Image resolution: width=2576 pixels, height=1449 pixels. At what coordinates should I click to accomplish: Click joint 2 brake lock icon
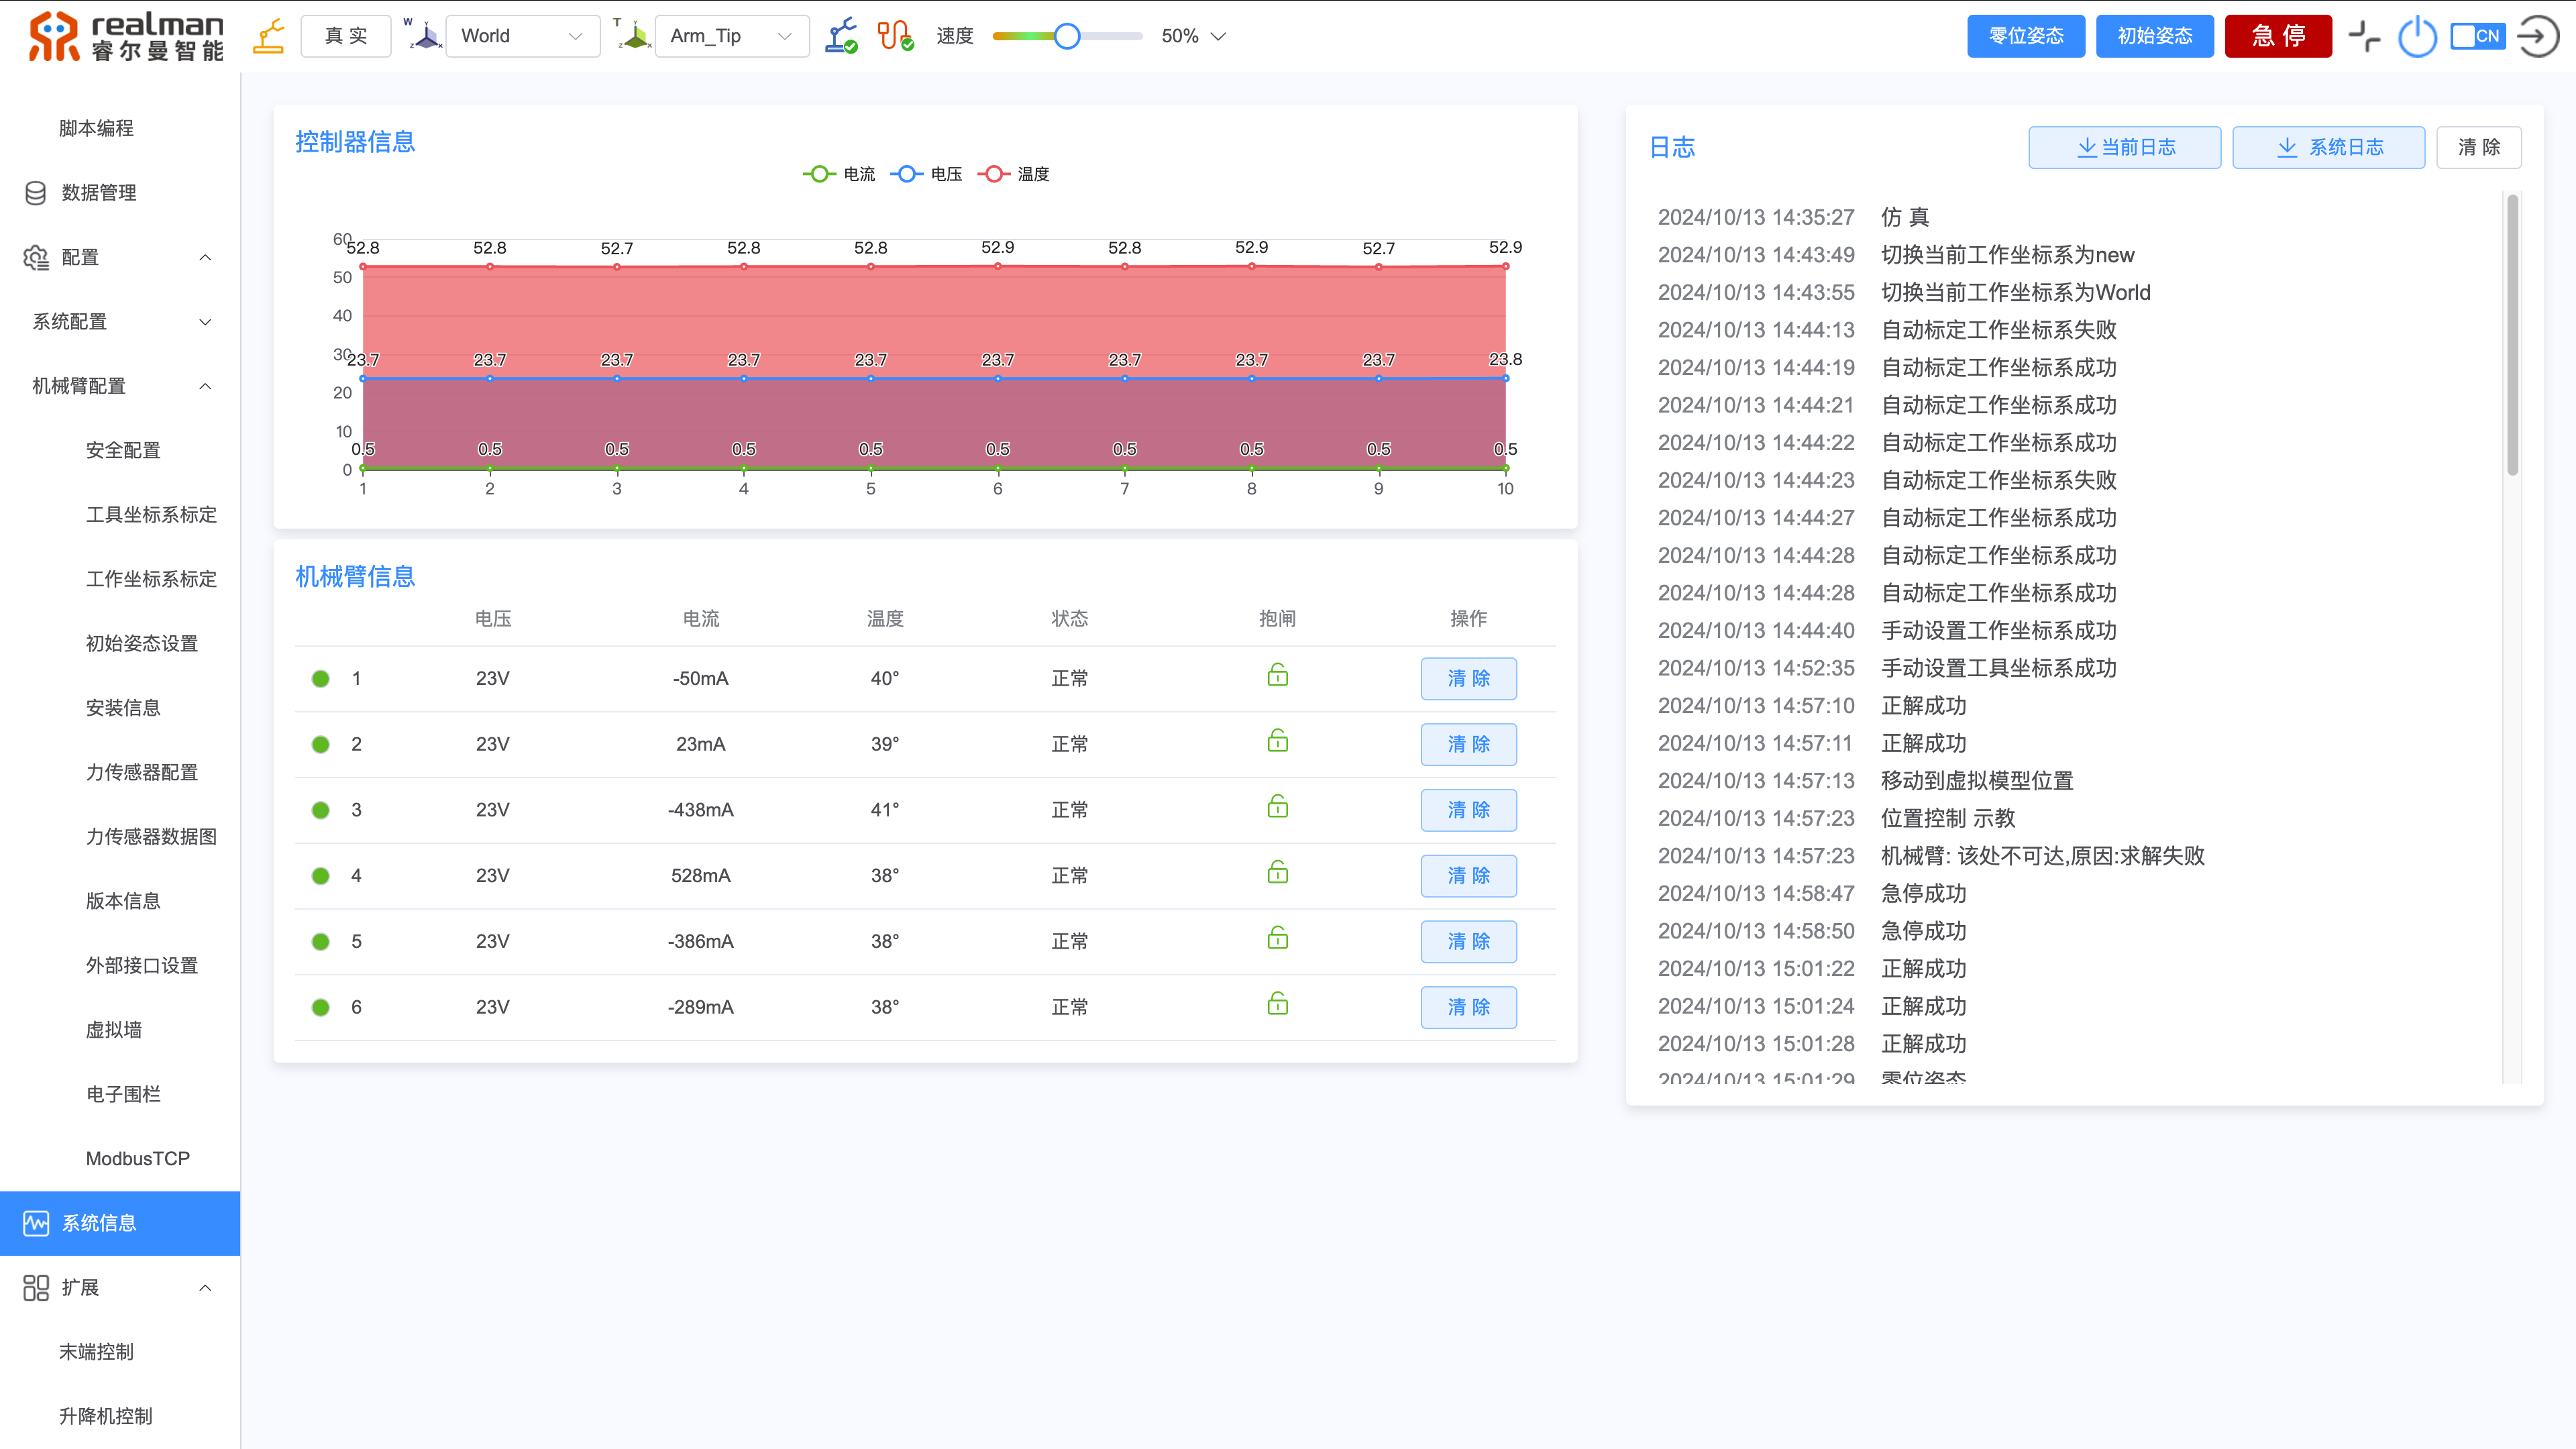pos(1278,741)
